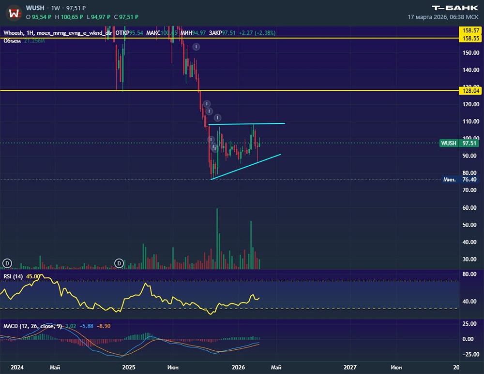This screenshot has height=374, width=484.
Task: Click the open value O 95,54 ₽
Action: [39, 17]
